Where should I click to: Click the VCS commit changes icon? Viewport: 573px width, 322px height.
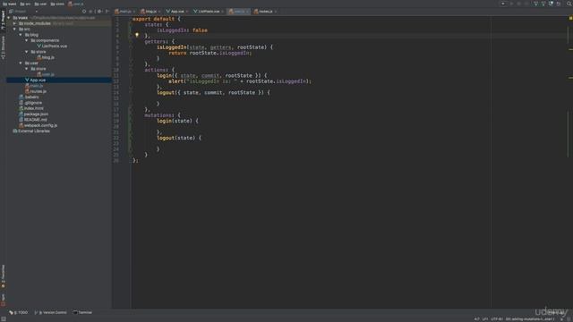click(x=543, y=4)
